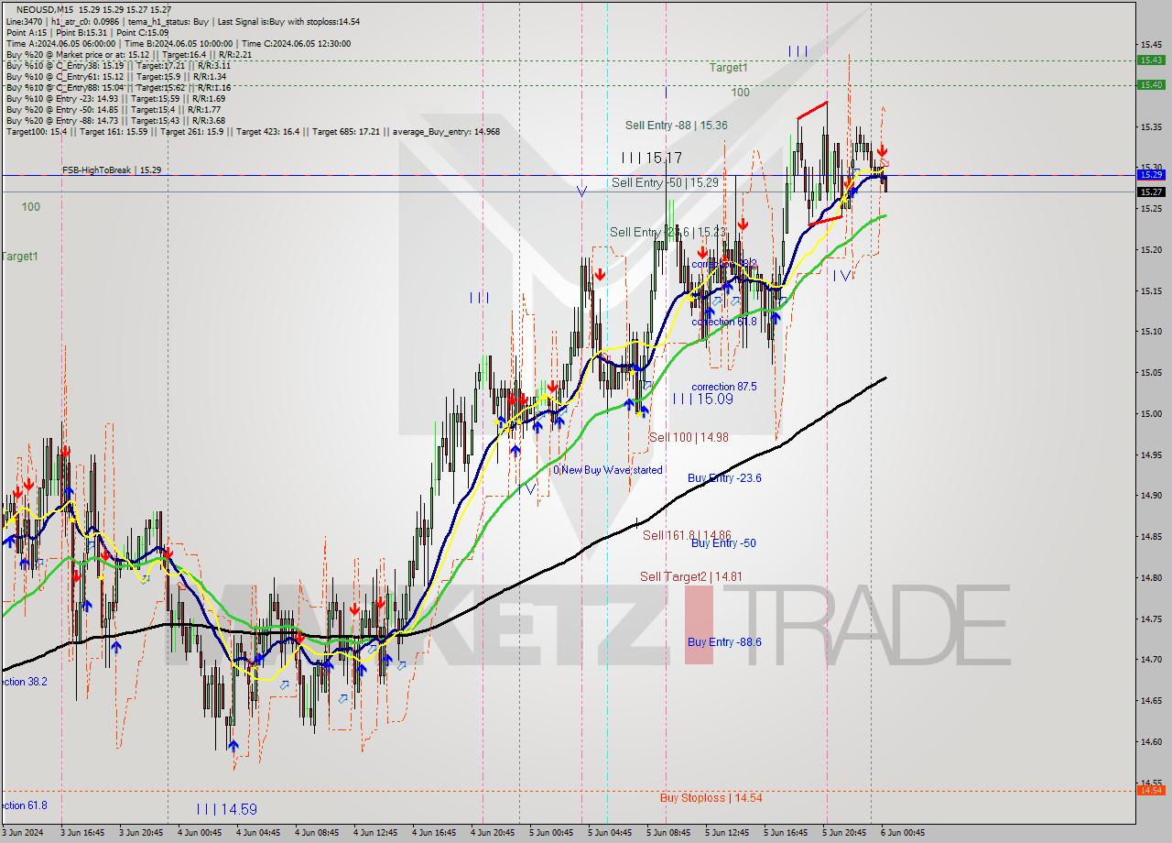The width and height of the screenshot is (1172, 843).
Task: Click the blue 'Buy Entry -50' label
Action: click(x=723, y=543)
